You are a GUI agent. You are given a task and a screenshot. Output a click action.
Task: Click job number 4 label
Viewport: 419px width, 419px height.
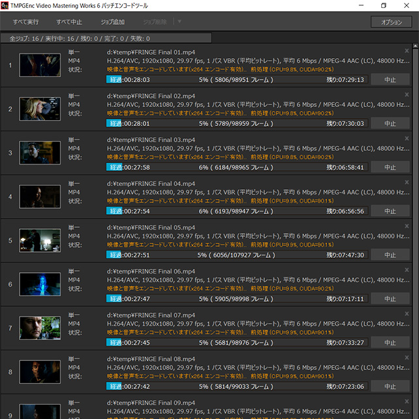pyautogui.click(x=10, y=196)
